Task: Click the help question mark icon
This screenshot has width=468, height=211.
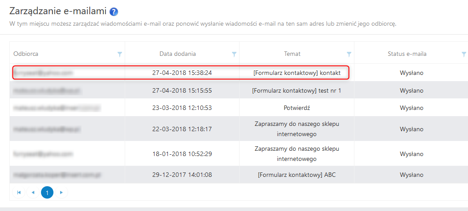Action: point(114,12)
